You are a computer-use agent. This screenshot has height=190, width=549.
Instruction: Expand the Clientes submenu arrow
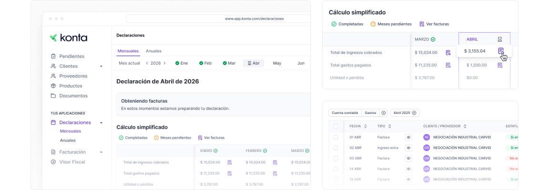point(101,66)
